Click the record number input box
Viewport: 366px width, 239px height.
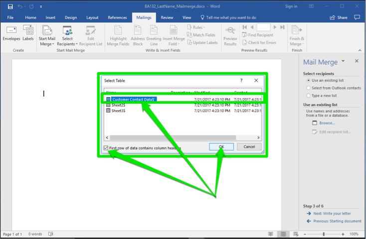263,27
